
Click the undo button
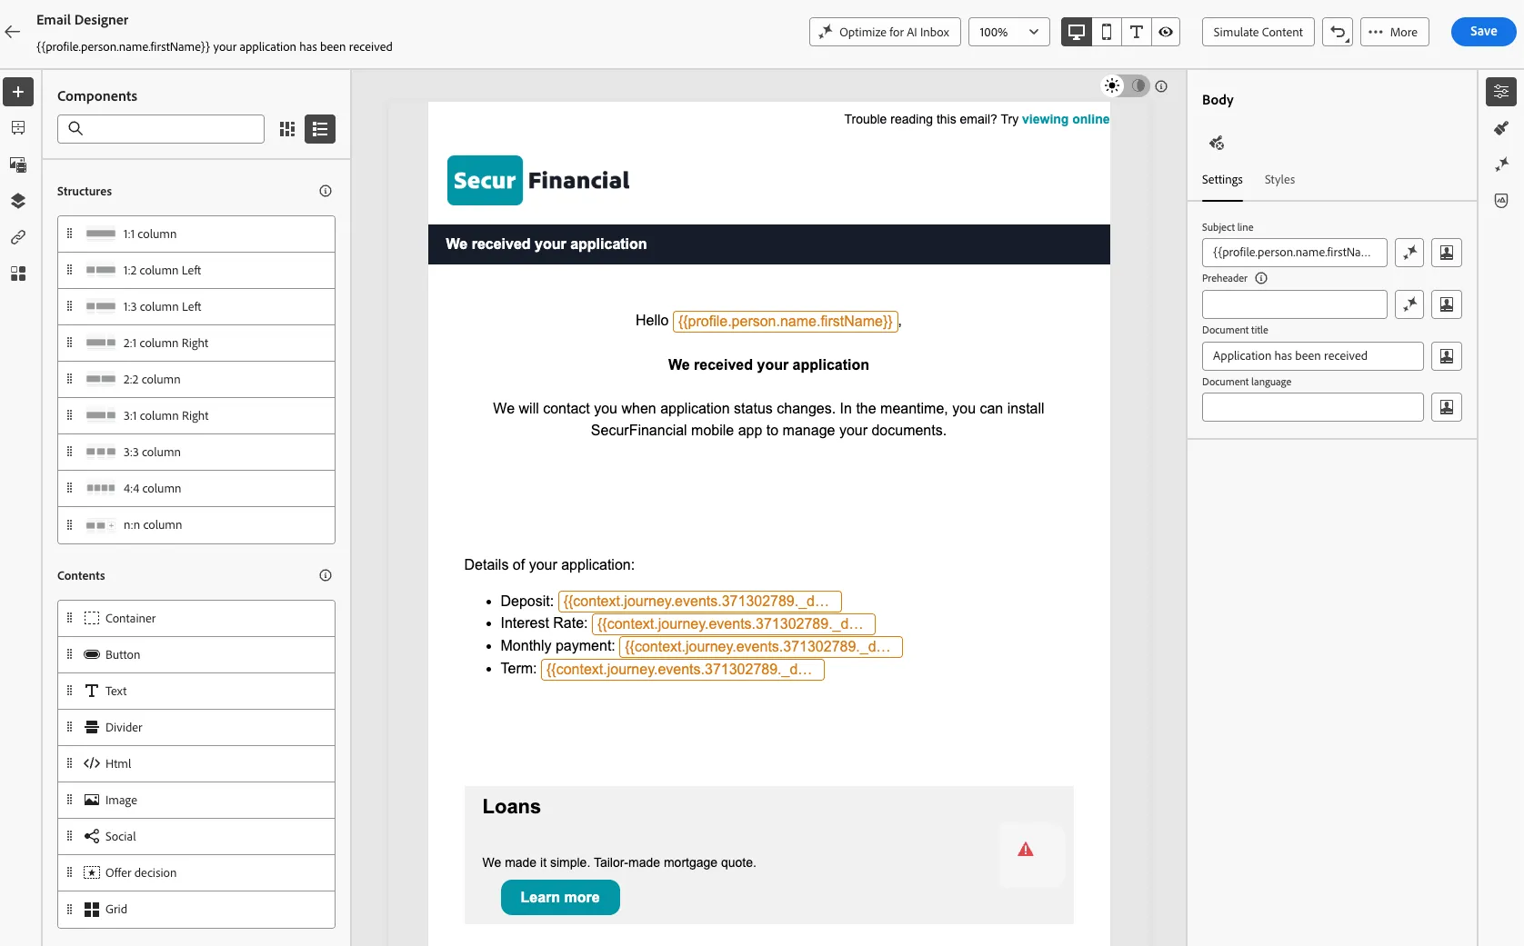click(1338, 32)
